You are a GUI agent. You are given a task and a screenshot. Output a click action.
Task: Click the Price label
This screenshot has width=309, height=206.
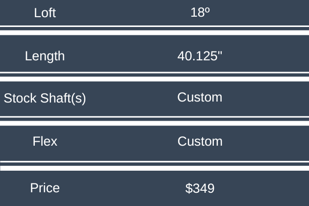45,188
